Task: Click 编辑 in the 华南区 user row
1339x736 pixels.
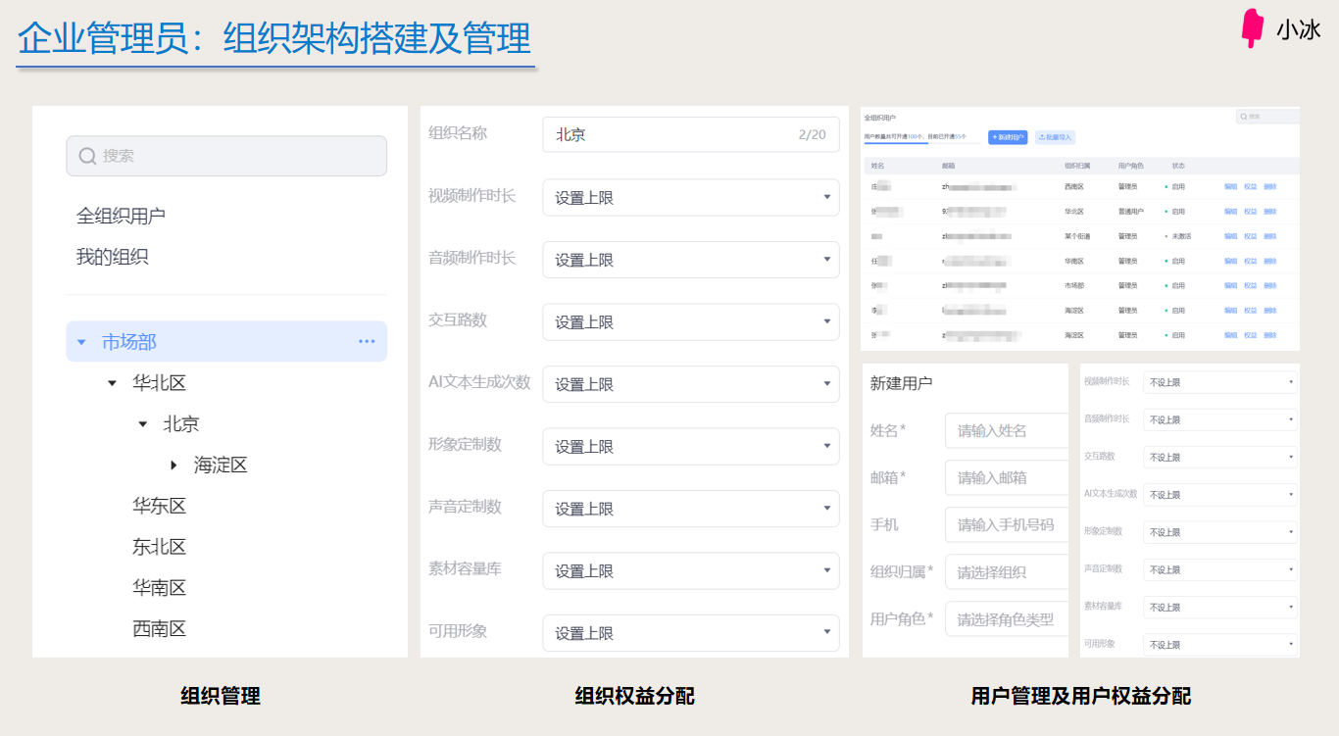Action: point(1230,261)
